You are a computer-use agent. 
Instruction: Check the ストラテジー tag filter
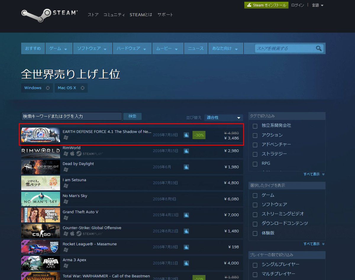click(255, 154)
